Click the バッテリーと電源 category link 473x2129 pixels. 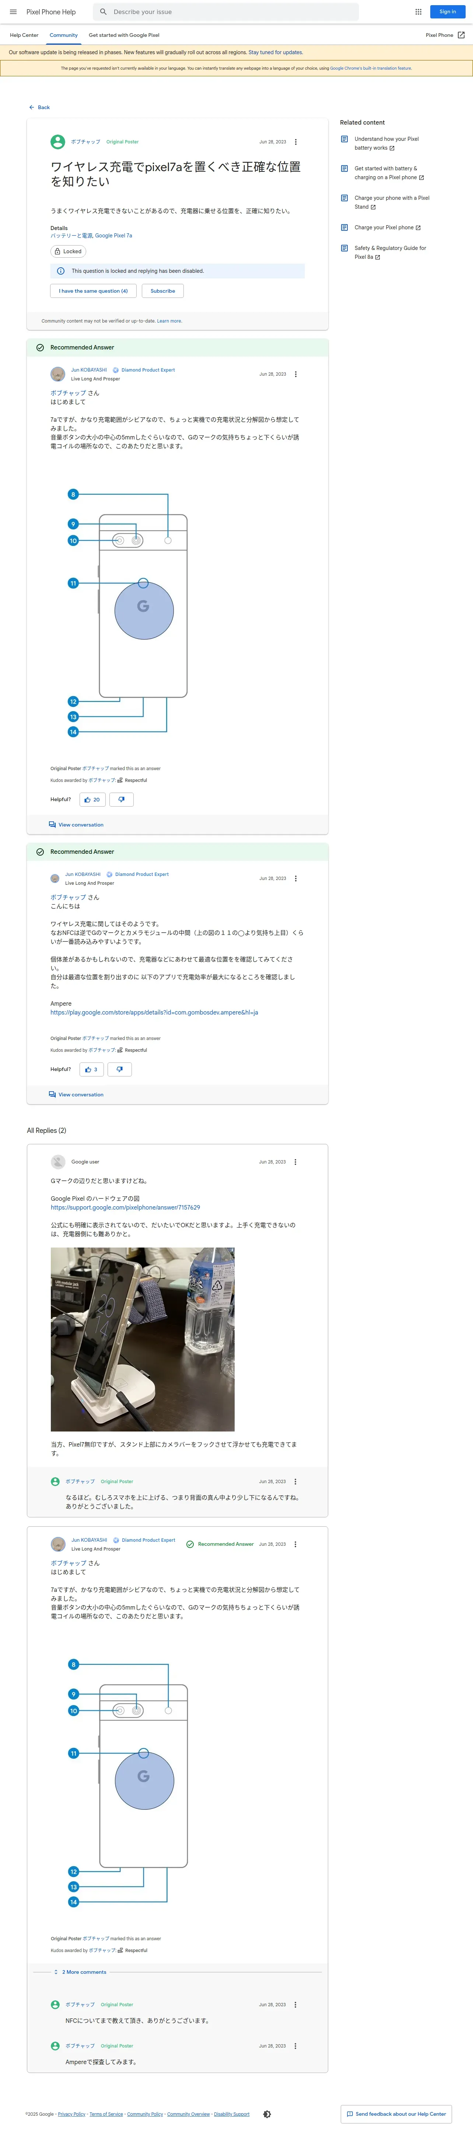click(x=71, y=236)
